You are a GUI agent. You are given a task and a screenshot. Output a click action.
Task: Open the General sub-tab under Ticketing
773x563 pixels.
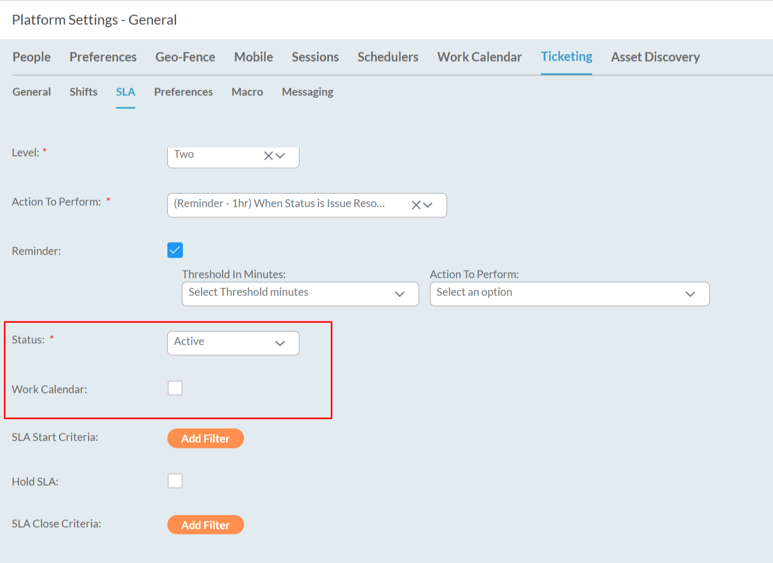32,92
